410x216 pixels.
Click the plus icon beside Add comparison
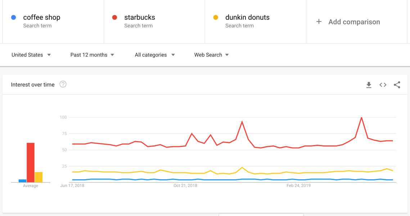(x=319, y=22)
